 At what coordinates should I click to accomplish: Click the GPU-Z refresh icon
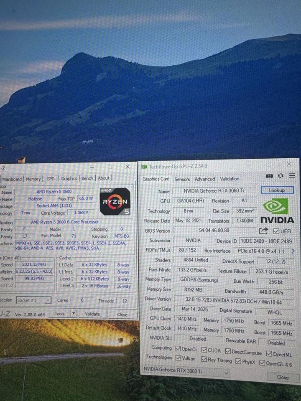(281, 176)
